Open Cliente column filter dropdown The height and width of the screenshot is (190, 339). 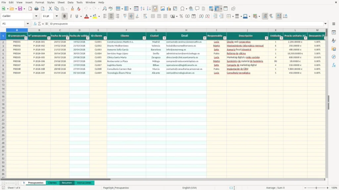pos(144,38)
